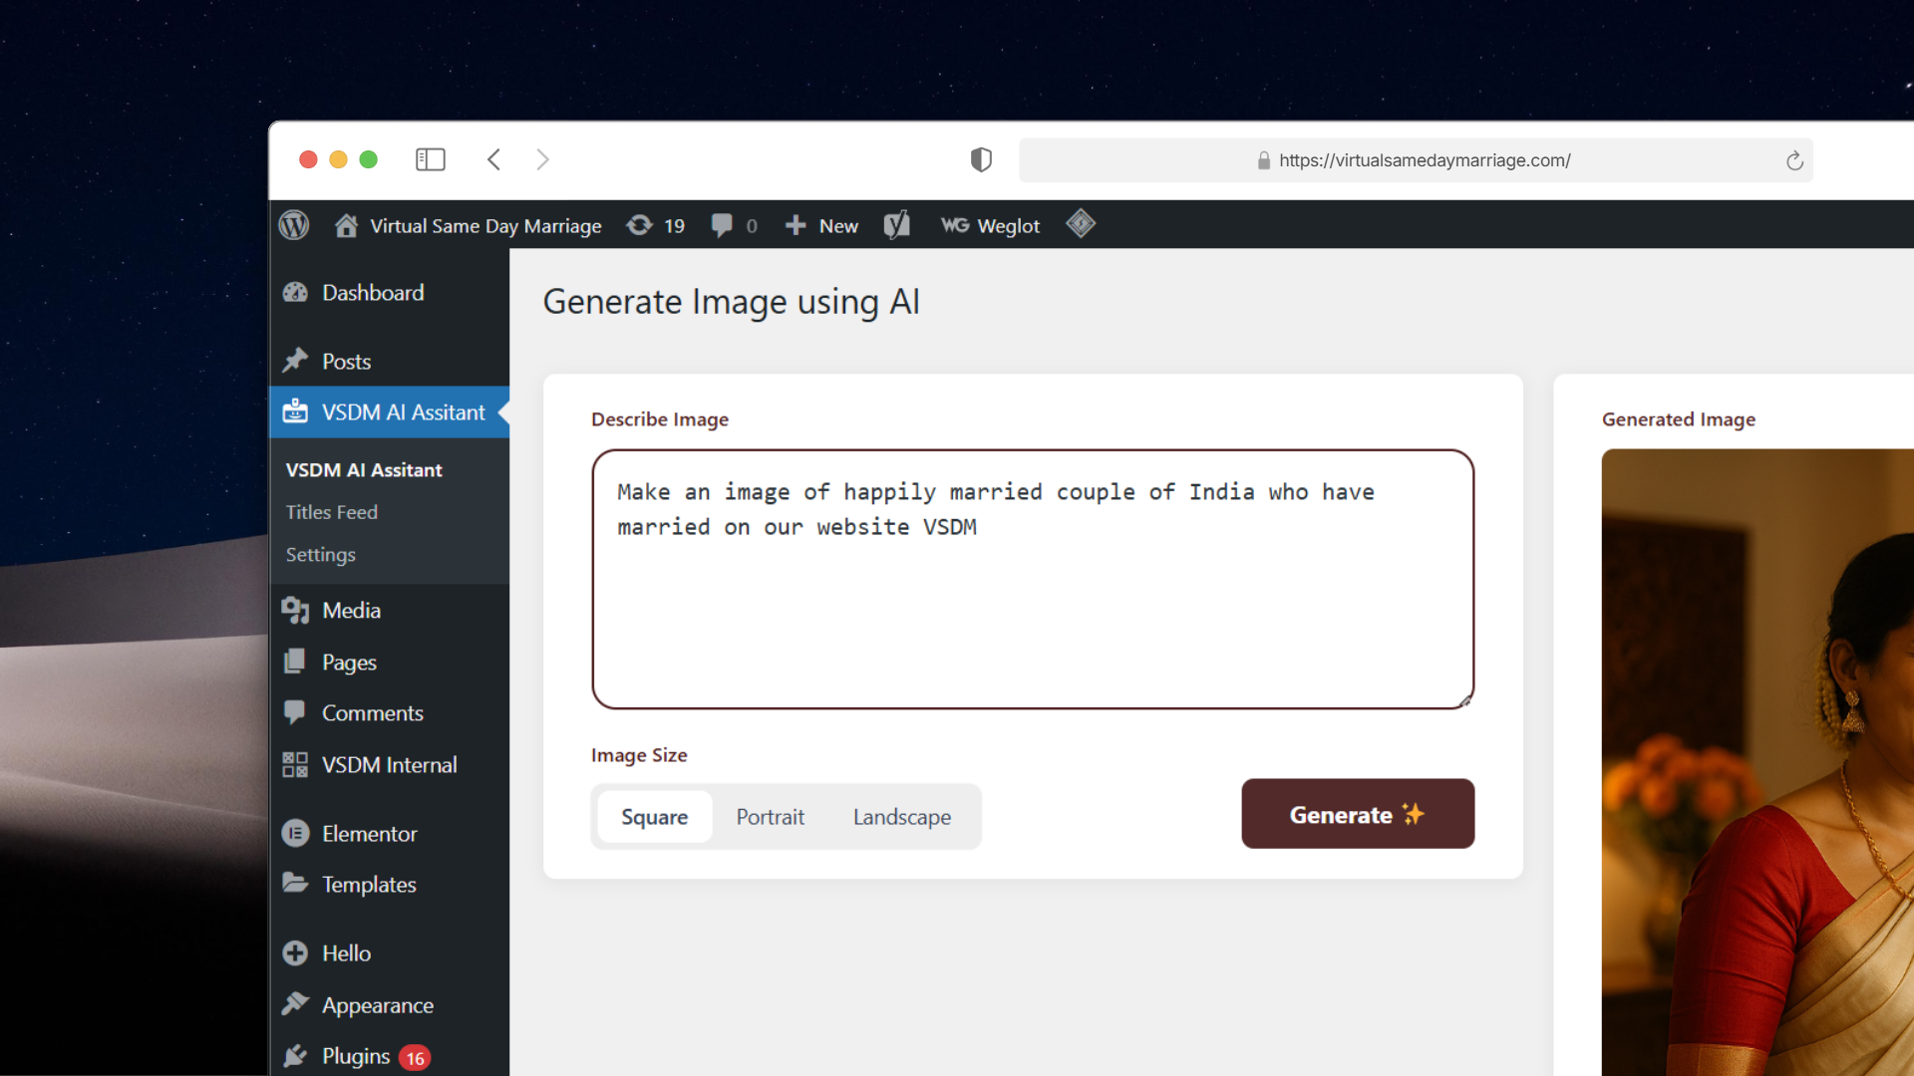Image resolution: width=1914 pixels, height=1076 pixels.
Task: Select the Landscape image size option
Action: [x=901, y=817]
